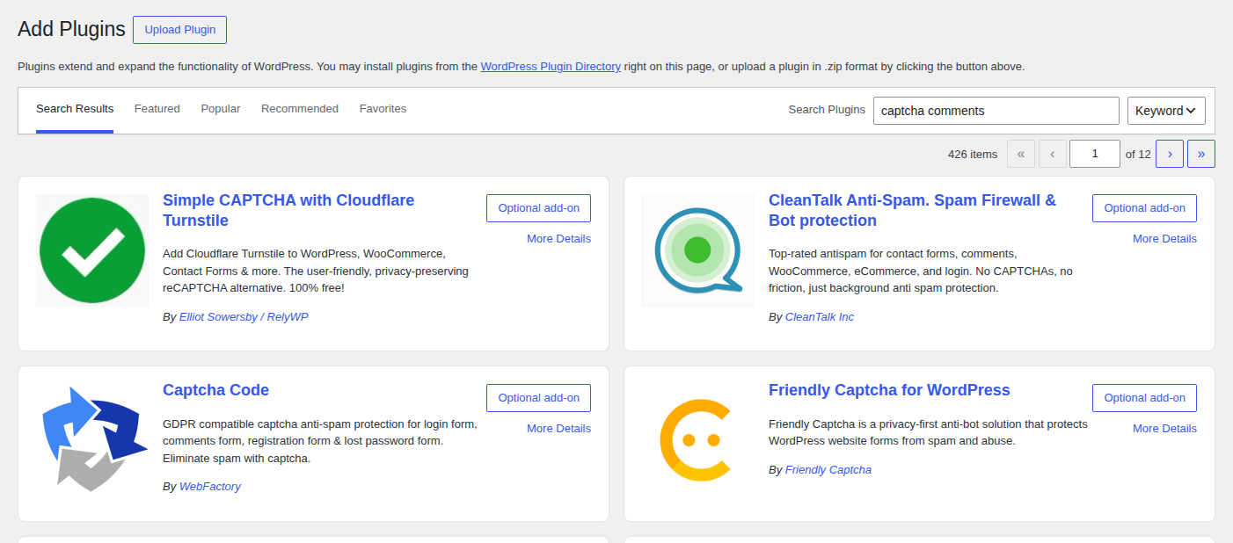Select the Search Results tab
Screen dimensions: 1233x543
pyautogui.click(x=75, y=109)
